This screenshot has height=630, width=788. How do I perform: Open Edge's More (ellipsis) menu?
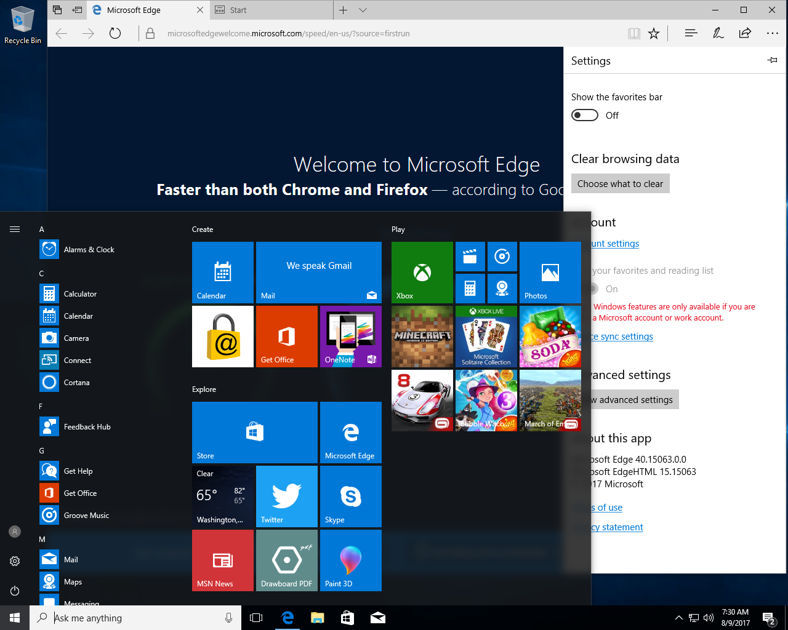click(x=773, y=33)
